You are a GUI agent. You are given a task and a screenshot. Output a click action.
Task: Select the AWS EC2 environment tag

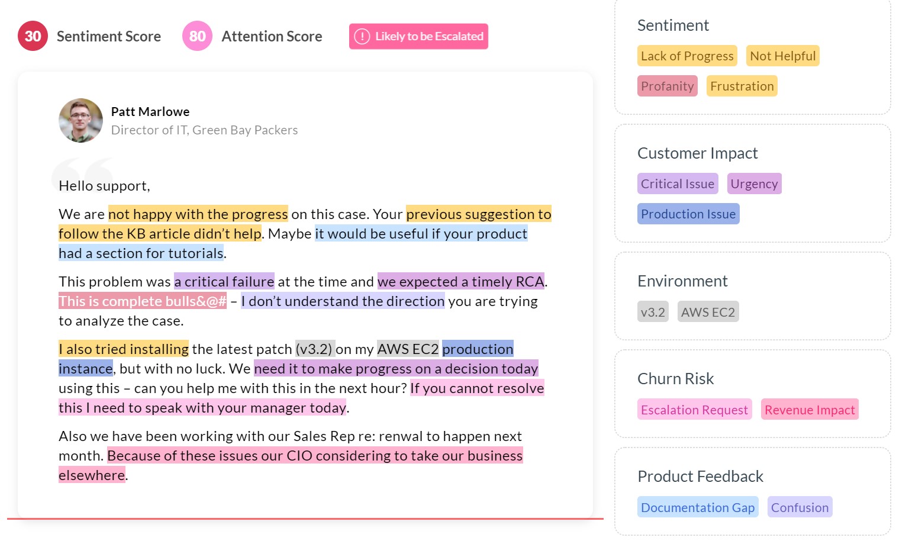point(708,312)
